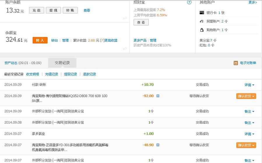Click the 2014.09.08 date cell
Image resolution: width=262 pixels, height=163 pixels.
13,122
